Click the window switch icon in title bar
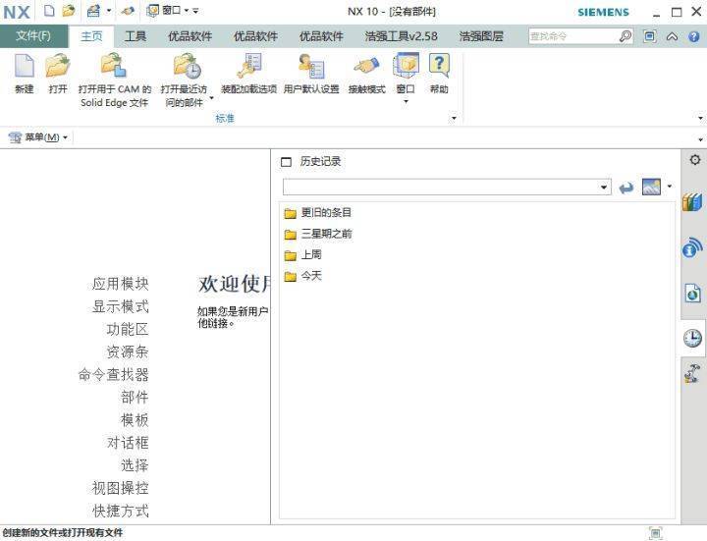707x541 pixels. [153, 11]
